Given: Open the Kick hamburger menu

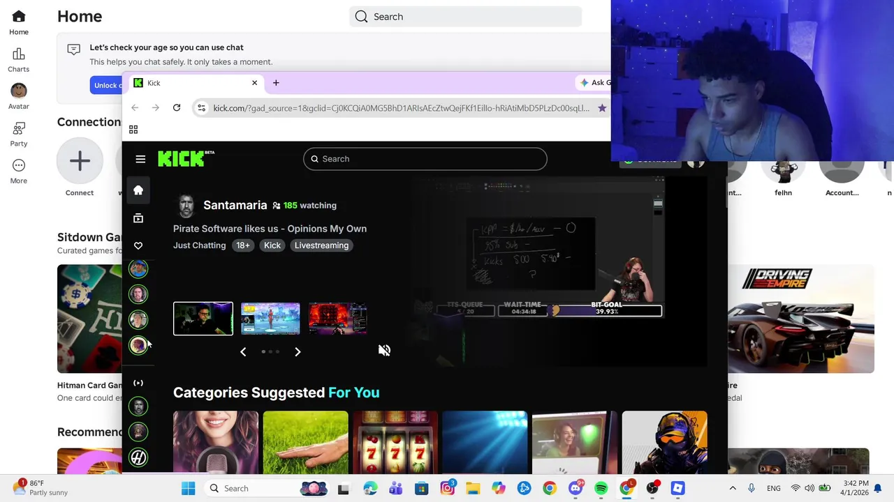Looking at the screenshot, I should click(x=140, y=159).
